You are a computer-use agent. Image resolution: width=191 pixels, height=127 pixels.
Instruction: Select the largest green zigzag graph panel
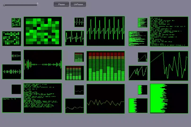pos(169,66)
